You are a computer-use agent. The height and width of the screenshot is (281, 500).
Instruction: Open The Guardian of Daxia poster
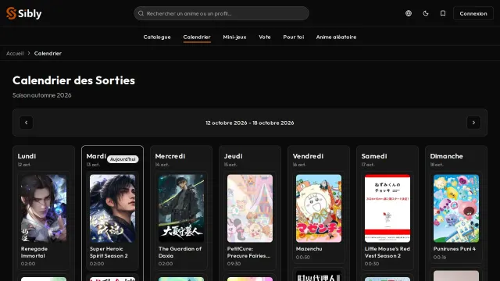pos(181,208)
